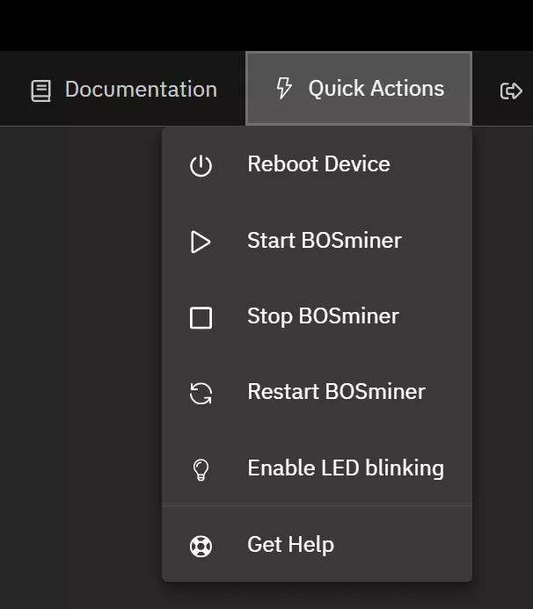Click the empty dropdown space below Get Help
Viewport: 533px width, 609px height.
click(317, 573)
